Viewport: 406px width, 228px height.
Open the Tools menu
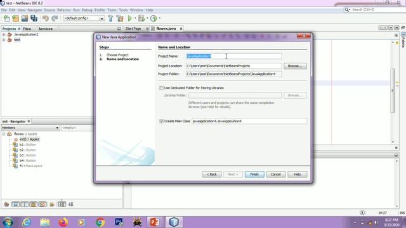(123, 10)
